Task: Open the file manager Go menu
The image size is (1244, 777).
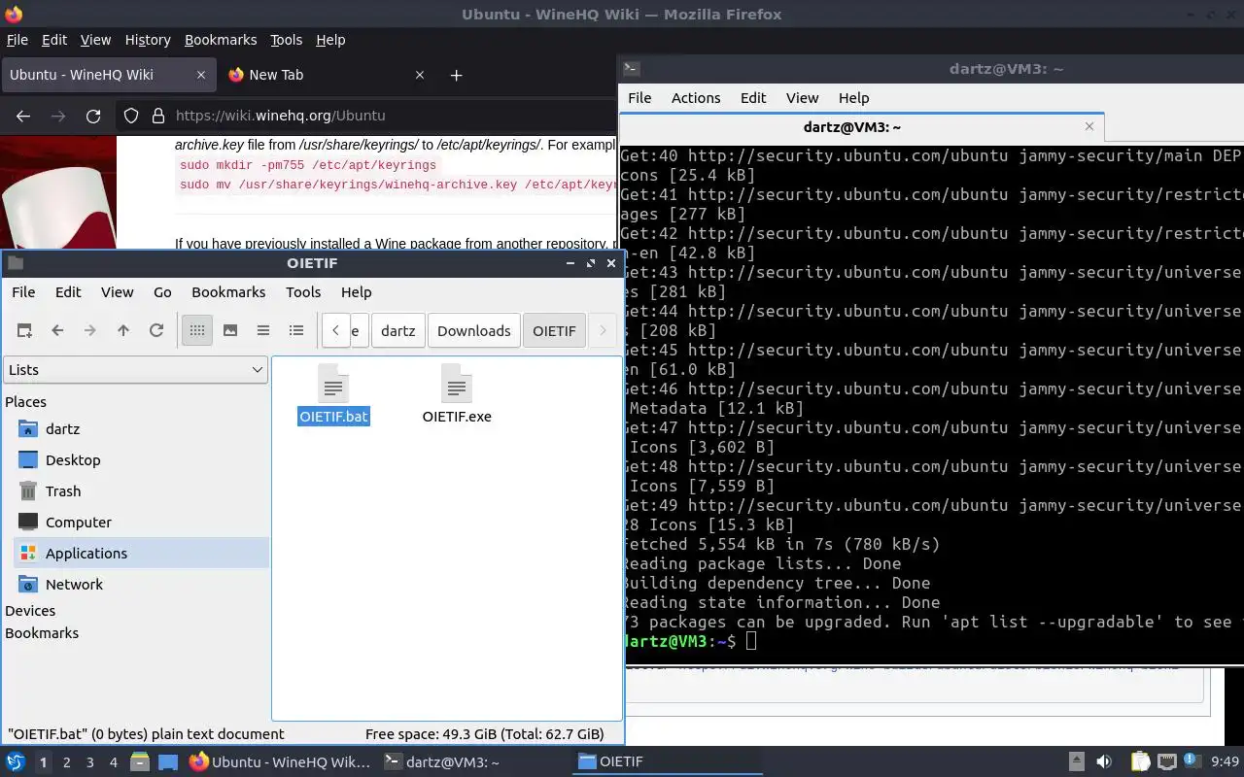Action: click(x=162, y=291)
